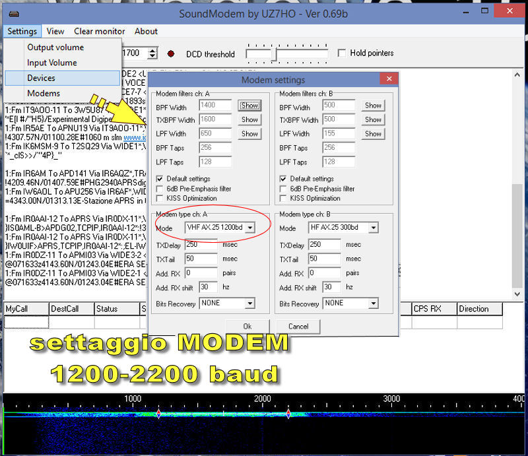The image size is (528, 456).
Task: Confirm modem settings with Ok
Action: pyautogui.click(x=247, y=327)
